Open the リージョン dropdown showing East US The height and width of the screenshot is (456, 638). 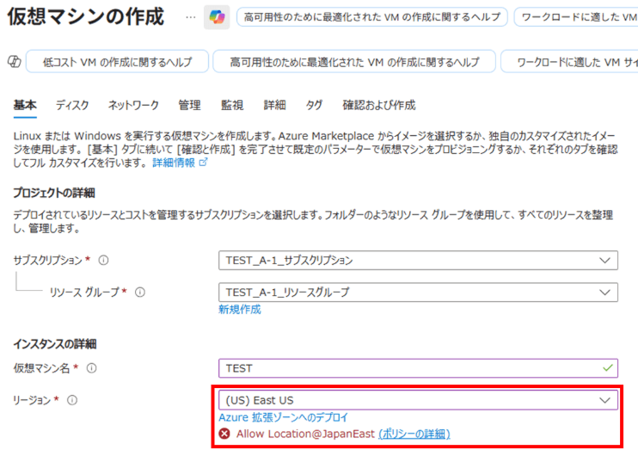pos(418,400)
